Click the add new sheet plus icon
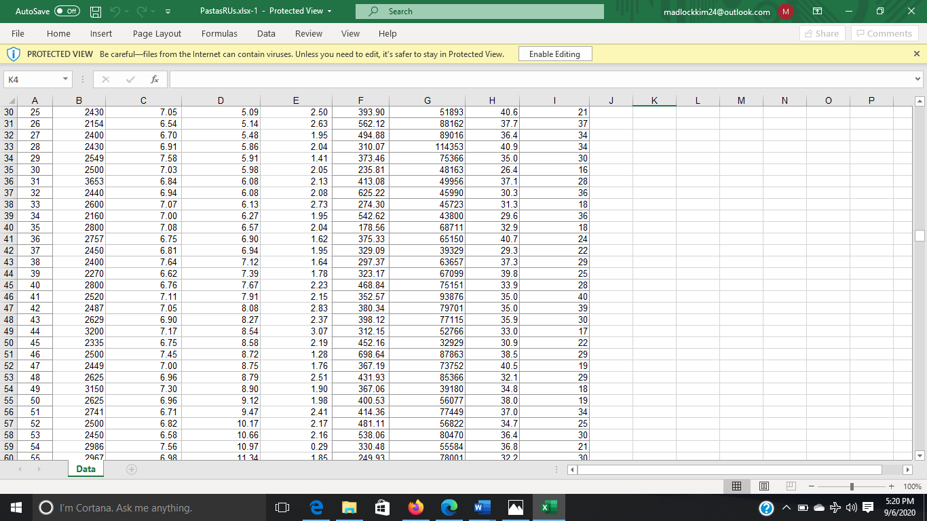 point(130,469)
